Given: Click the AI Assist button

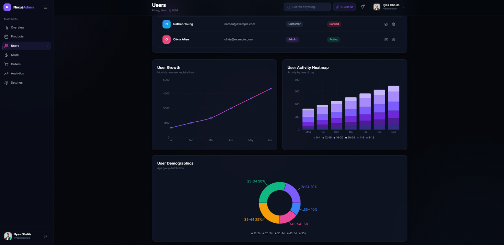Looking at the screenshot, I should pyautogui.click(x=344, y=7).
